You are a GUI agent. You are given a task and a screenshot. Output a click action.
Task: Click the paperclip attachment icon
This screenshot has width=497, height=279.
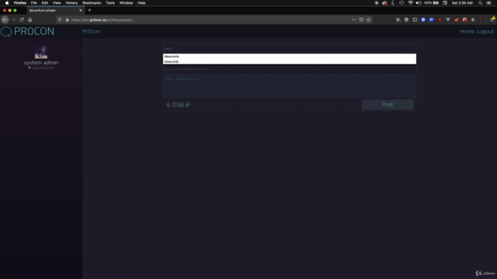[188, 105]
